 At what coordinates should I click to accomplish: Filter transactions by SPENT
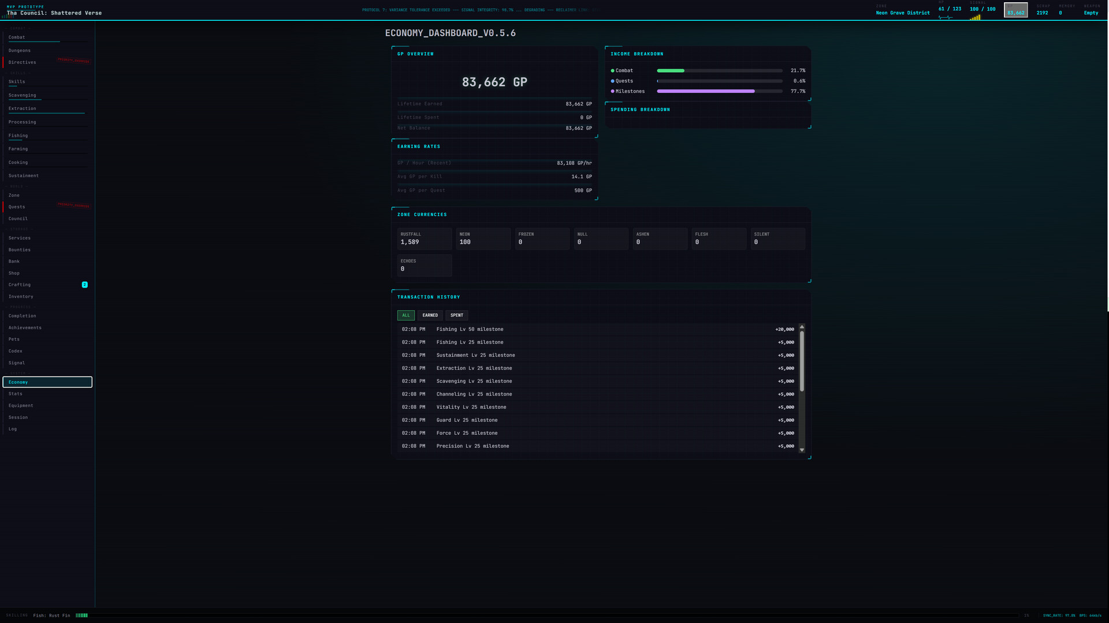coord(456,315)
